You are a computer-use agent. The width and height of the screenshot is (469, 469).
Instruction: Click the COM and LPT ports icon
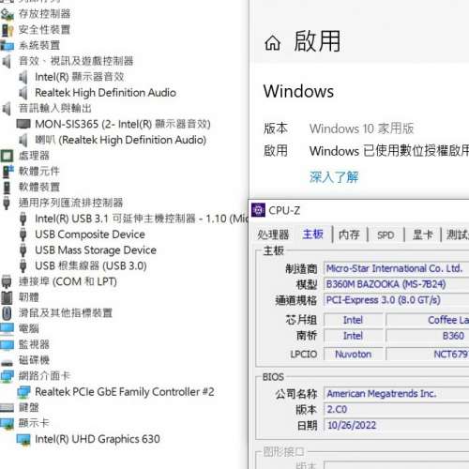point(7,281)
